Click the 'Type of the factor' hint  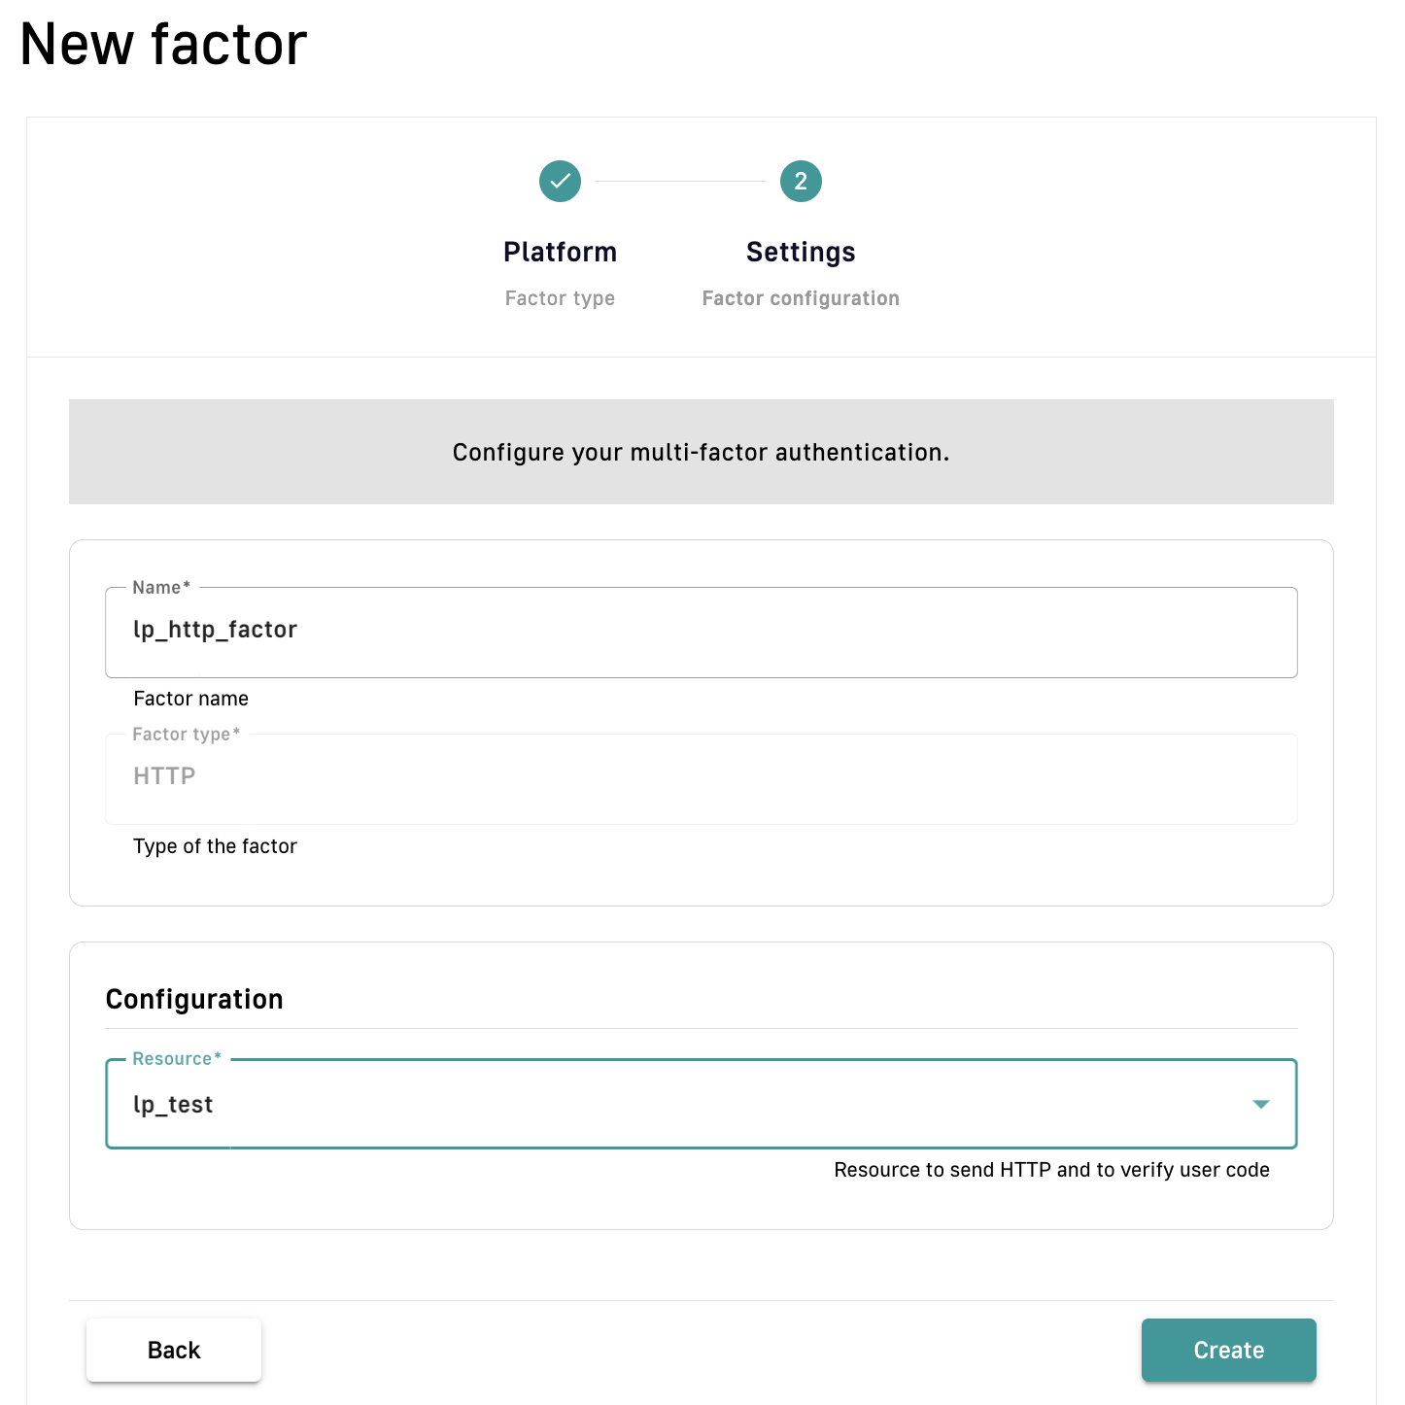click(215, 846)
